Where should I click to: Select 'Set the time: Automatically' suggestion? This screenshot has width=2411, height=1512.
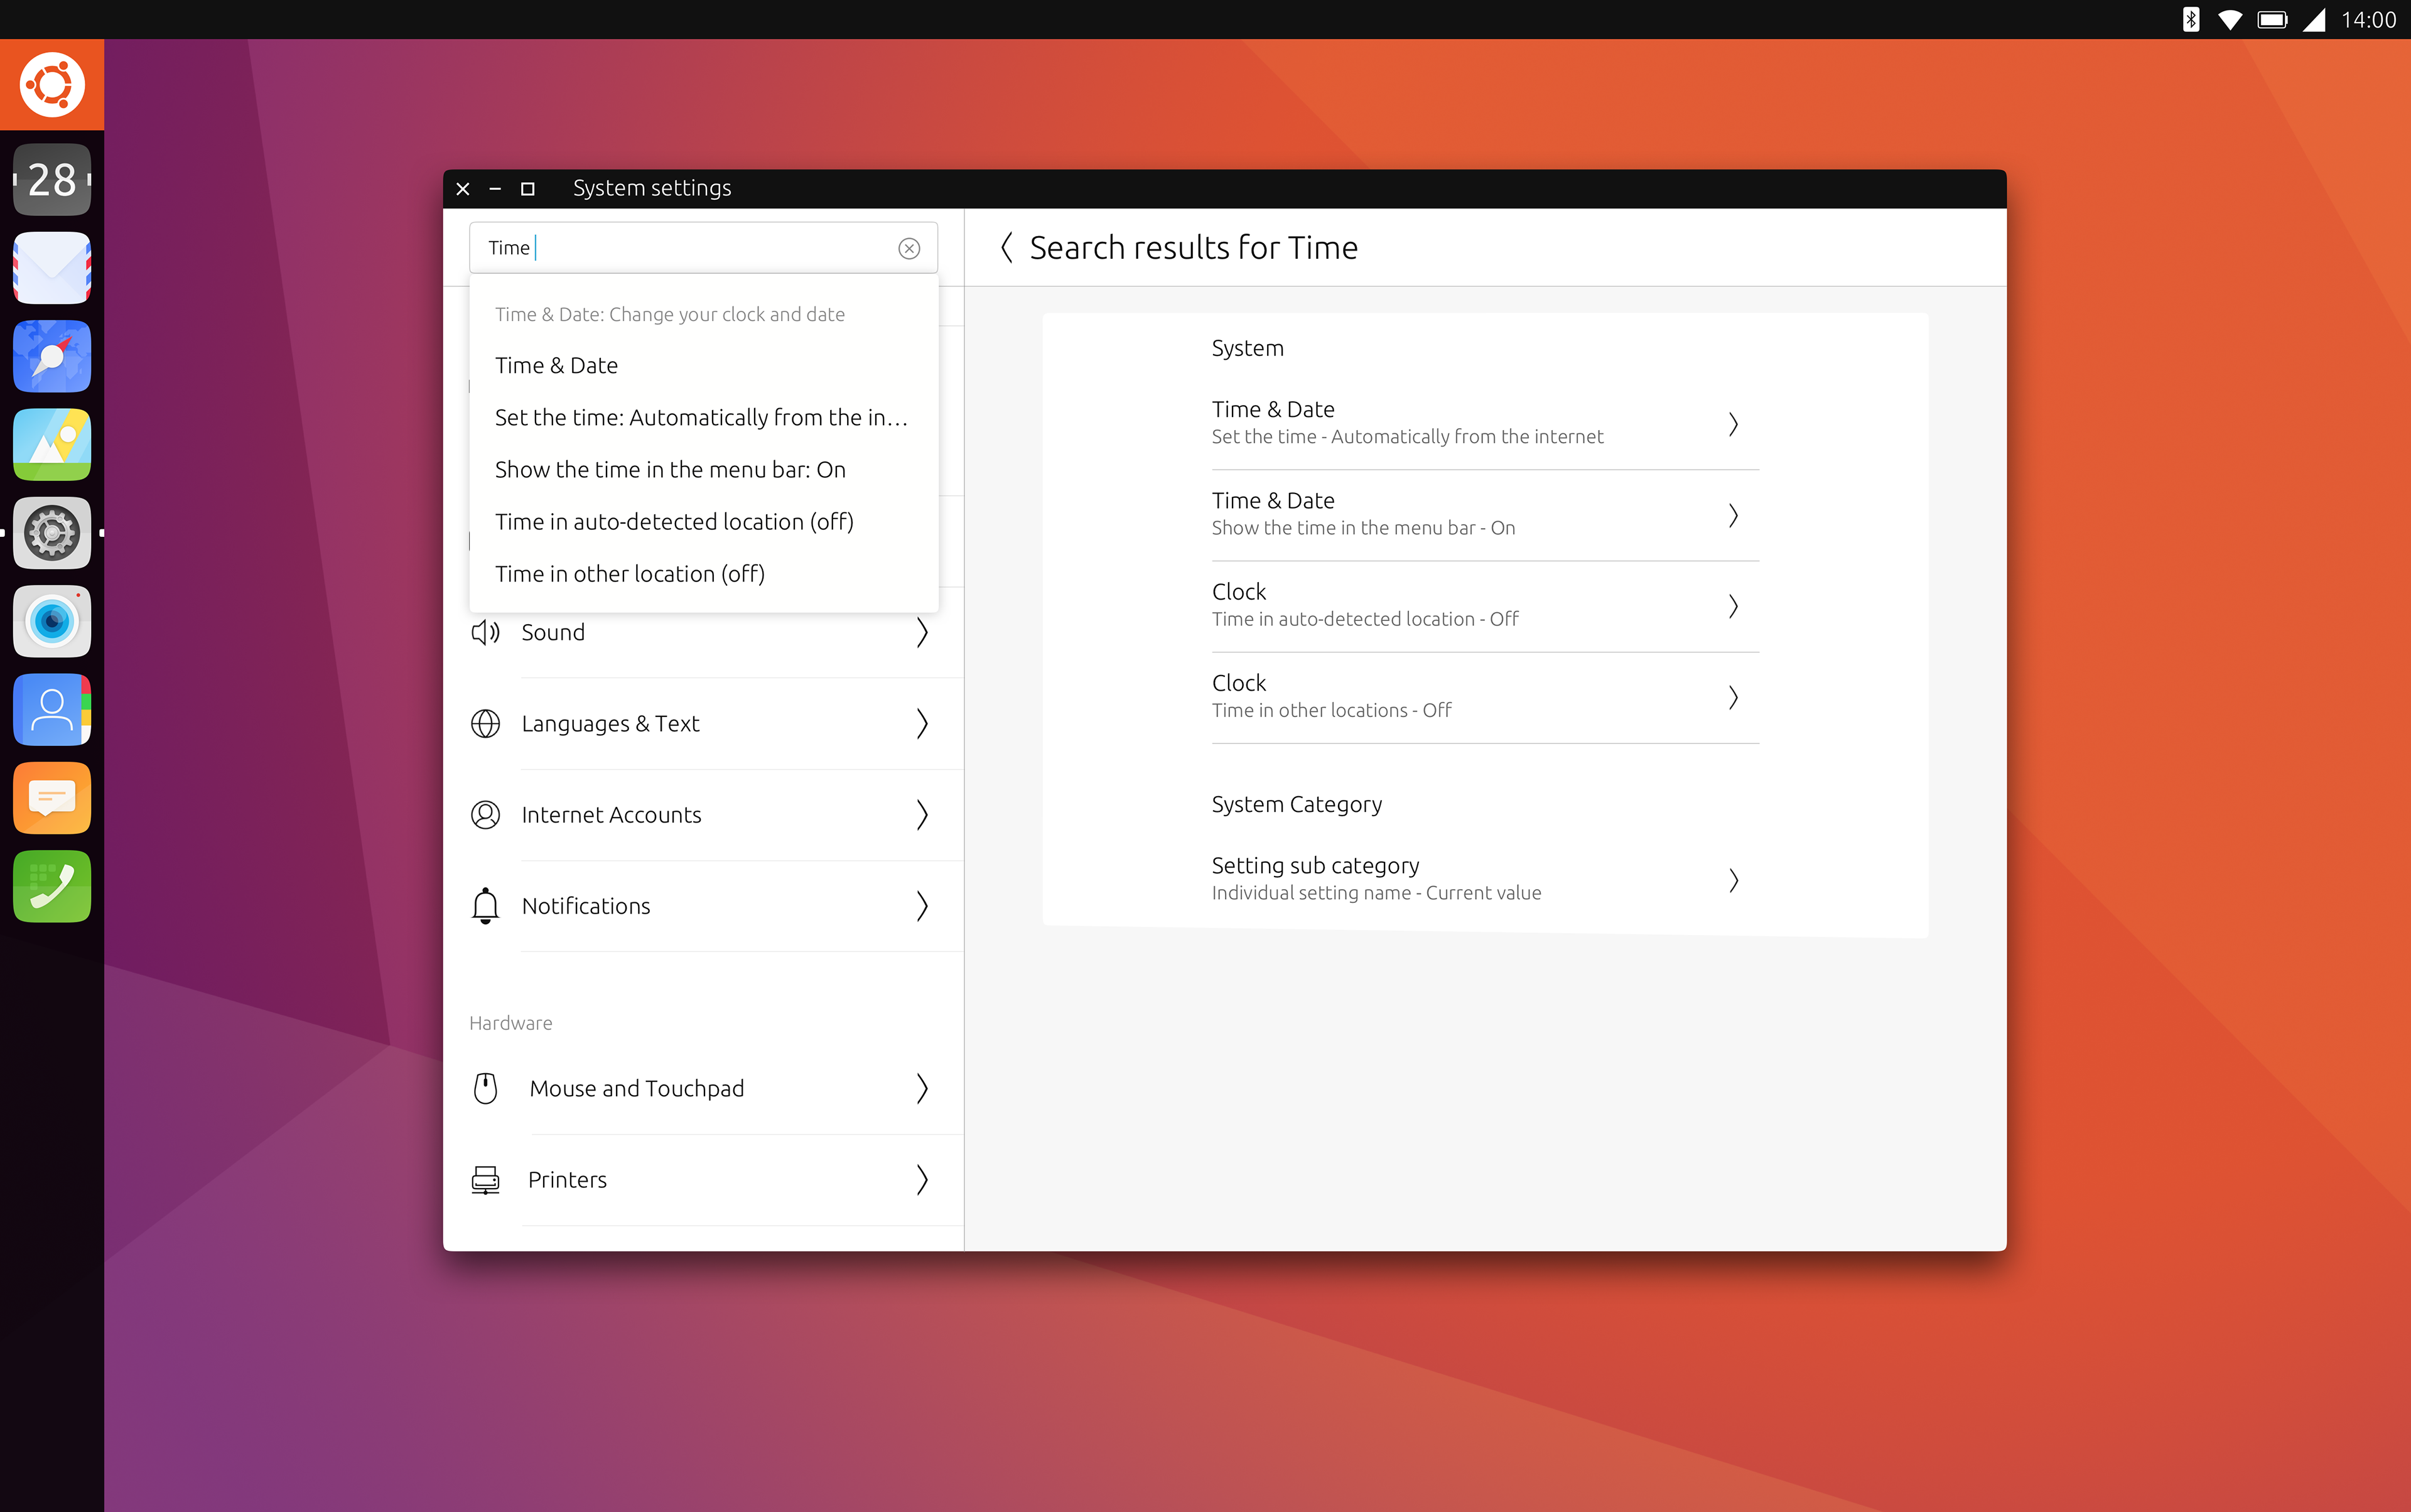[x=703, y=418]
